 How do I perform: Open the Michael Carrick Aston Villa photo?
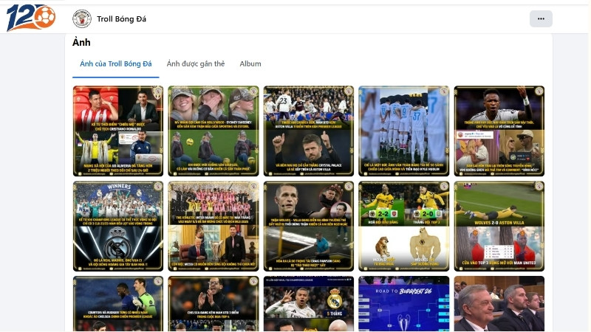309,131
